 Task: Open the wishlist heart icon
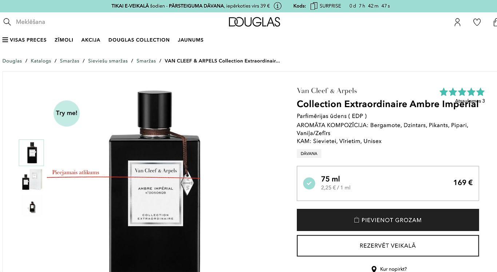coord(477,22)
